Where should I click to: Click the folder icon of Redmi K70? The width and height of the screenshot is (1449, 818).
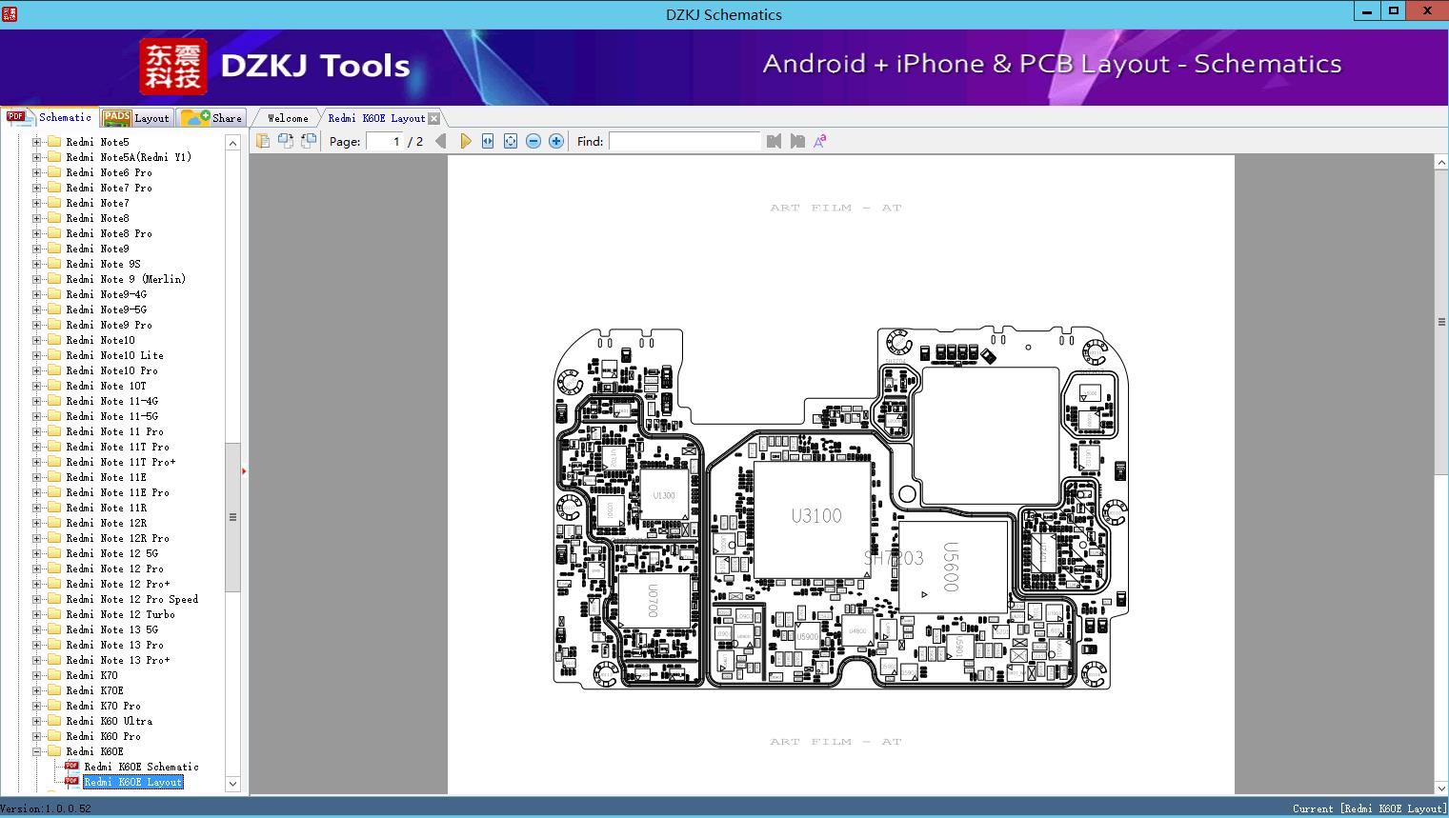click(54, 675)
